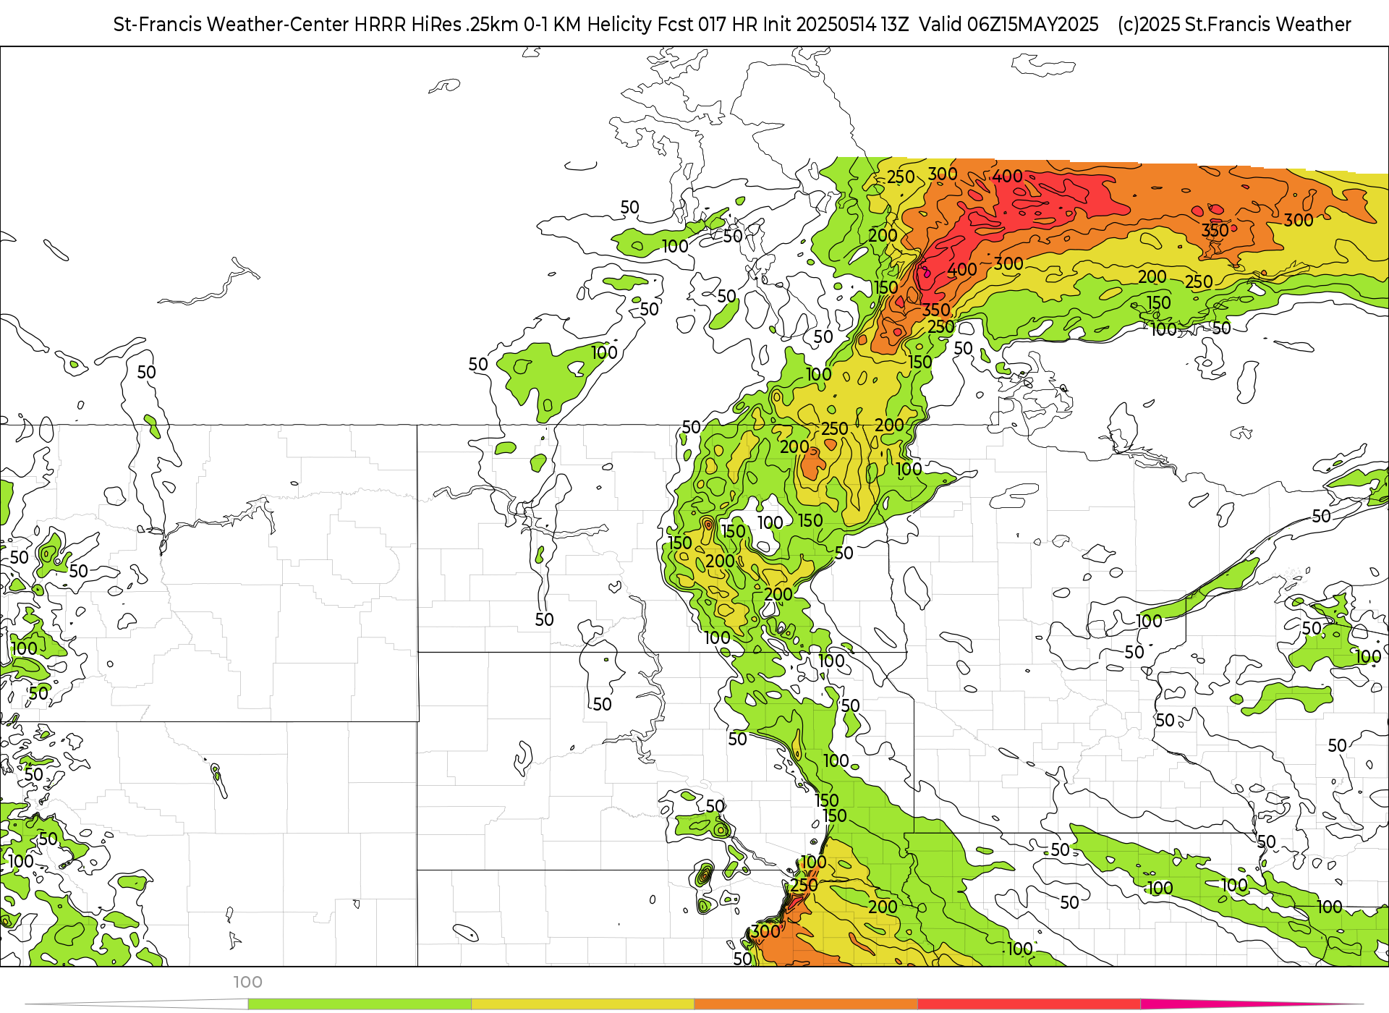Click 'Init 20250514 13Z' in the title
This screenshot has height=1013, width=1389.
coord(835,25)
